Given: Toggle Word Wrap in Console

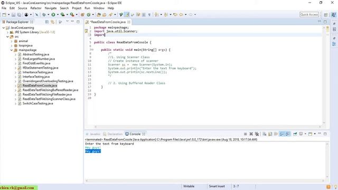Looking at the screenshot, I should coord(276,134).
